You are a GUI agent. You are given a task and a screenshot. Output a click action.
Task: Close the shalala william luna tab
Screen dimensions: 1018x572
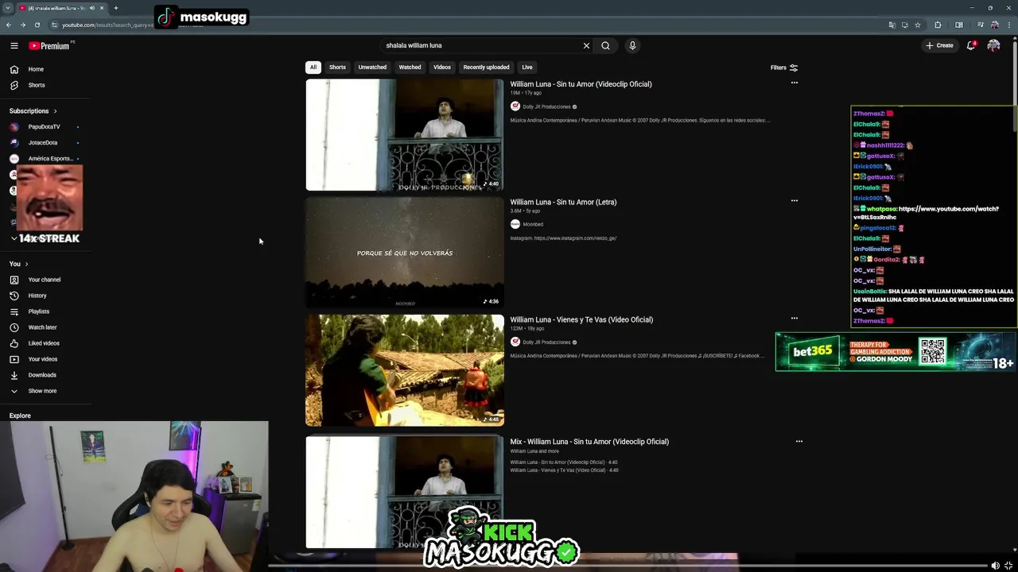pyautogui.click(x=102, y=8)
